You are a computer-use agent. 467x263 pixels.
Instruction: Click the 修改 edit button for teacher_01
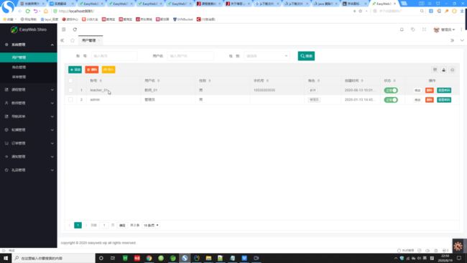417,91
